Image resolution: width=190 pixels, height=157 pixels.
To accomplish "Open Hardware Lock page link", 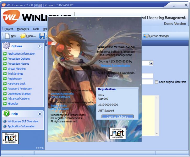I will (x=16, y=83).
